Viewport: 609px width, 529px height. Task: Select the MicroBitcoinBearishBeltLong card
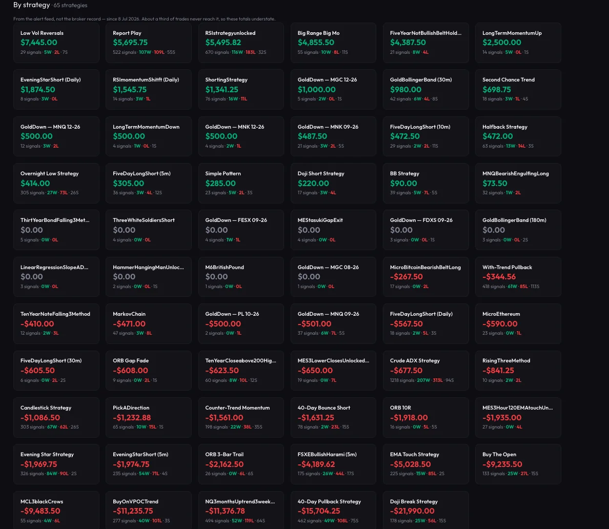coord(425,277)
